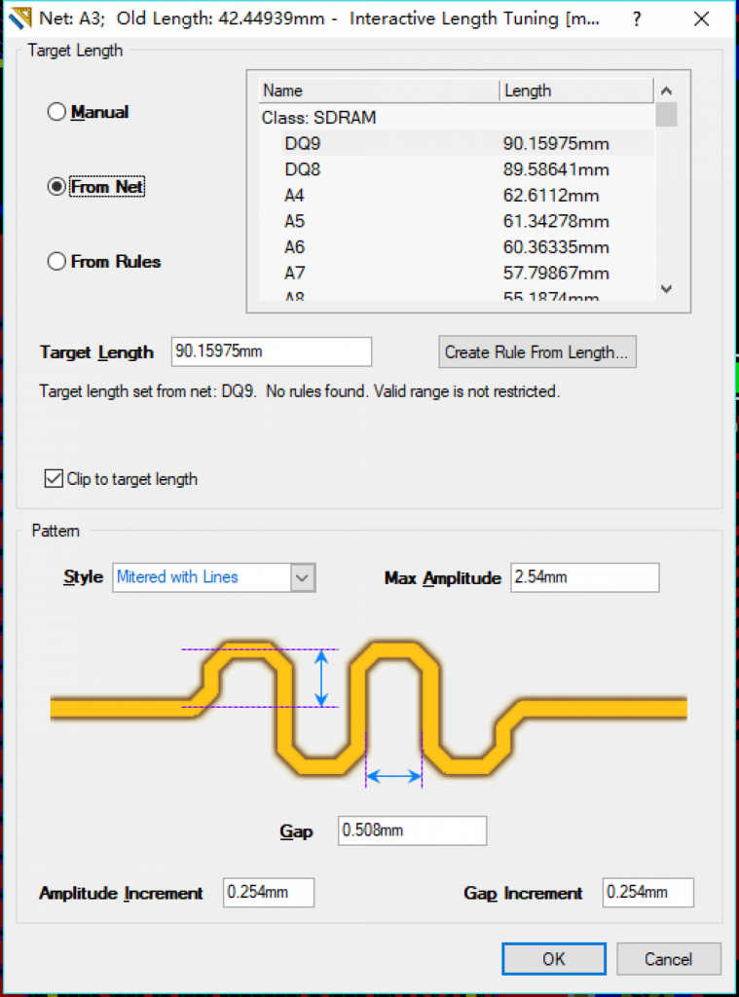Sort by the Name column header
Viewport: 739px width, 997px height.
(x=378, y=91)
